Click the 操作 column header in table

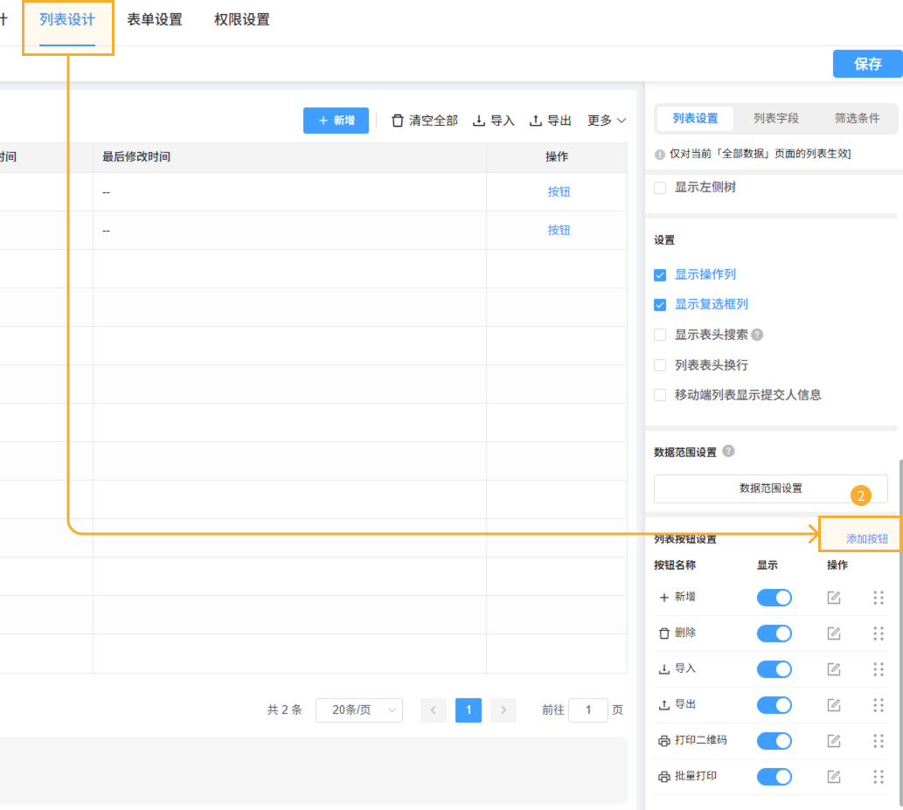556,156
